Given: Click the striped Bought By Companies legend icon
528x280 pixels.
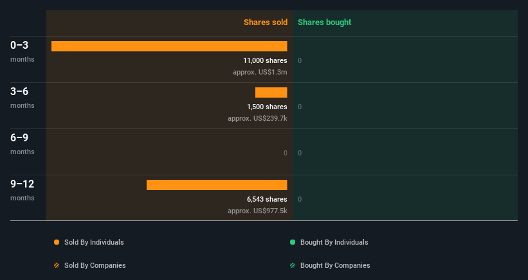Looking at the screenshot, I should pyautogui.click(x=293, y=265).
